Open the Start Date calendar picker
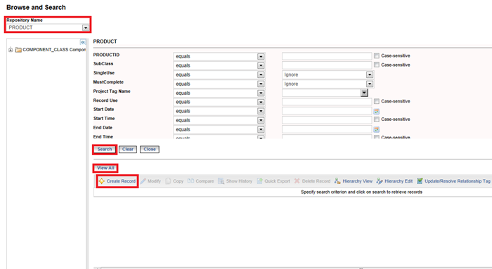492x269 pixels. [377, 111]
